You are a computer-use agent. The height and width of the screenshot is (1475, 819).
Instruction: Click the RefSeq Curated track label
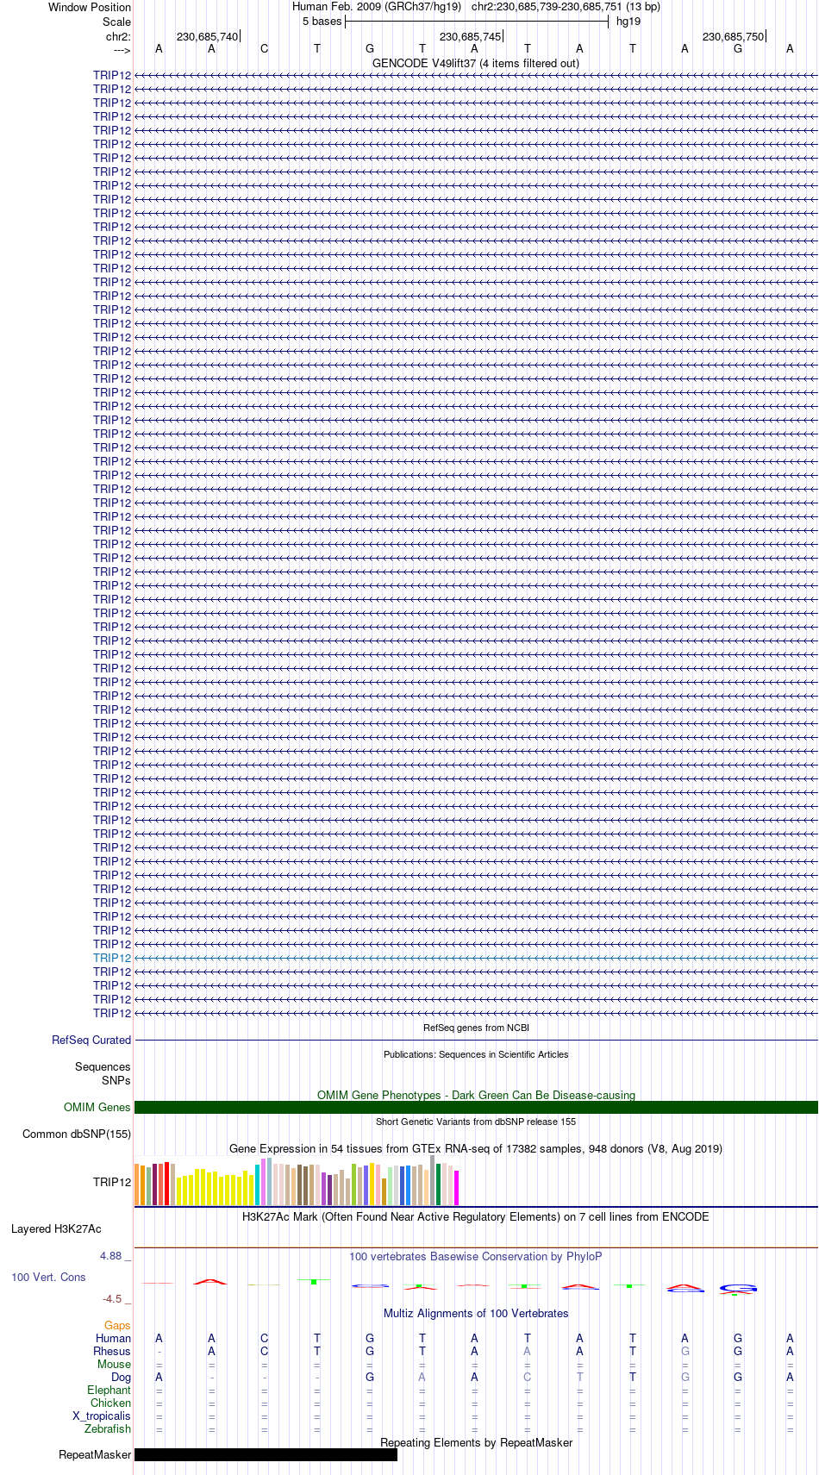(x=91, y=1040)
